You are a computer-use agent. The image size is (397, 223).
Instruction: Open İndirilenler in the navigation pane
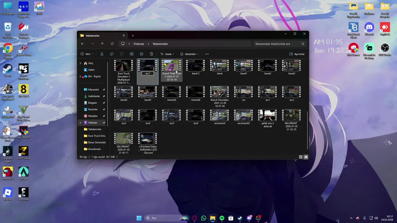click(94, 96)
